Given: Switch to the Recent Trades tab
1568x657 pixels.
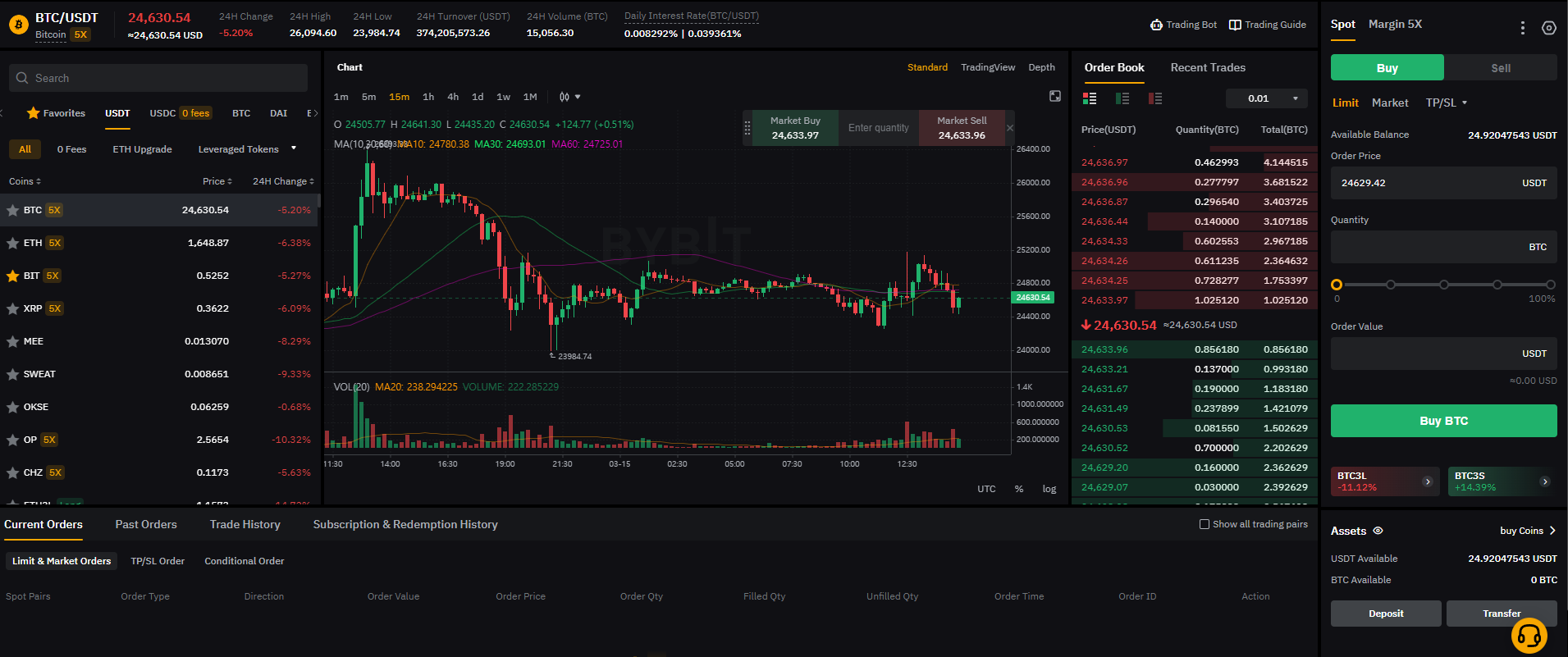Looking at the screenshot, I should point(1207,67).
